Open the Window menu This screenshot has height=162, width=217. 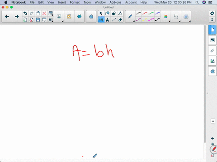pos(100,2)
